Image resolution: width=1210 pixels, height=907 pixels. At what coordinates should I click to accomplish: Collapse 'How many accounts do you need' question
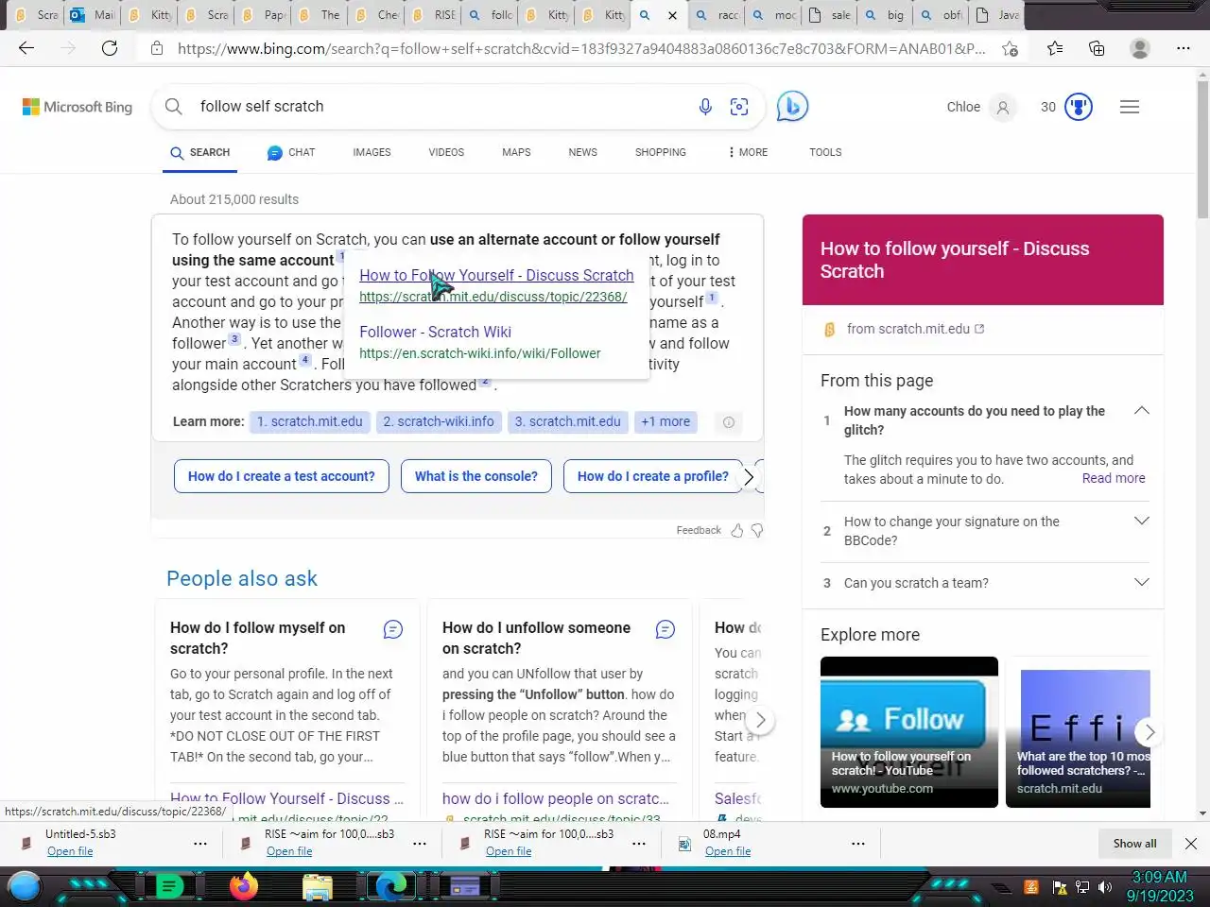point(1142,410)
